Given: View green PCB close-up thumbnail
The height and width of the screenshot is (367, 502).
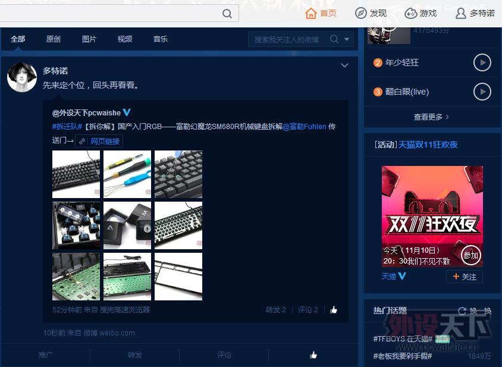Looking at the screenshot, I should click(x=76, y=277).
